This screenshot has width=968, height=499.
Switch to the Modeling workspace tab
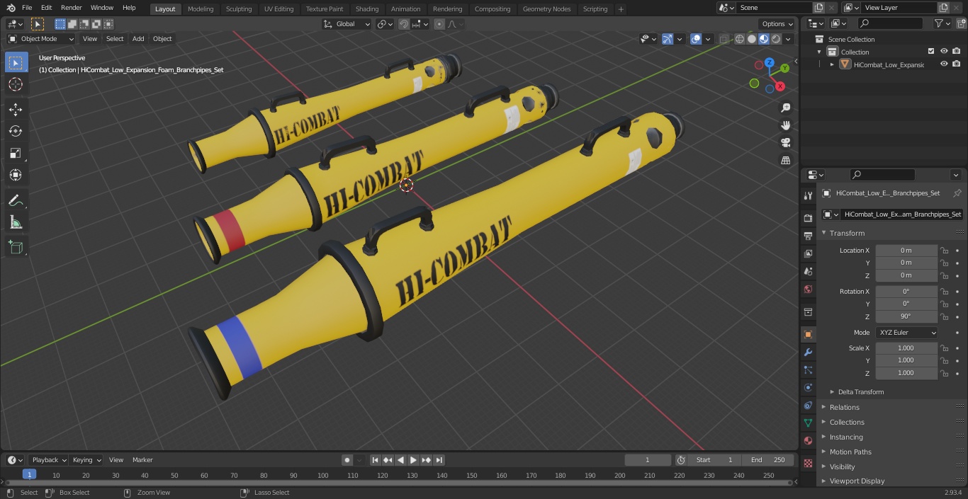coord(201,9)
